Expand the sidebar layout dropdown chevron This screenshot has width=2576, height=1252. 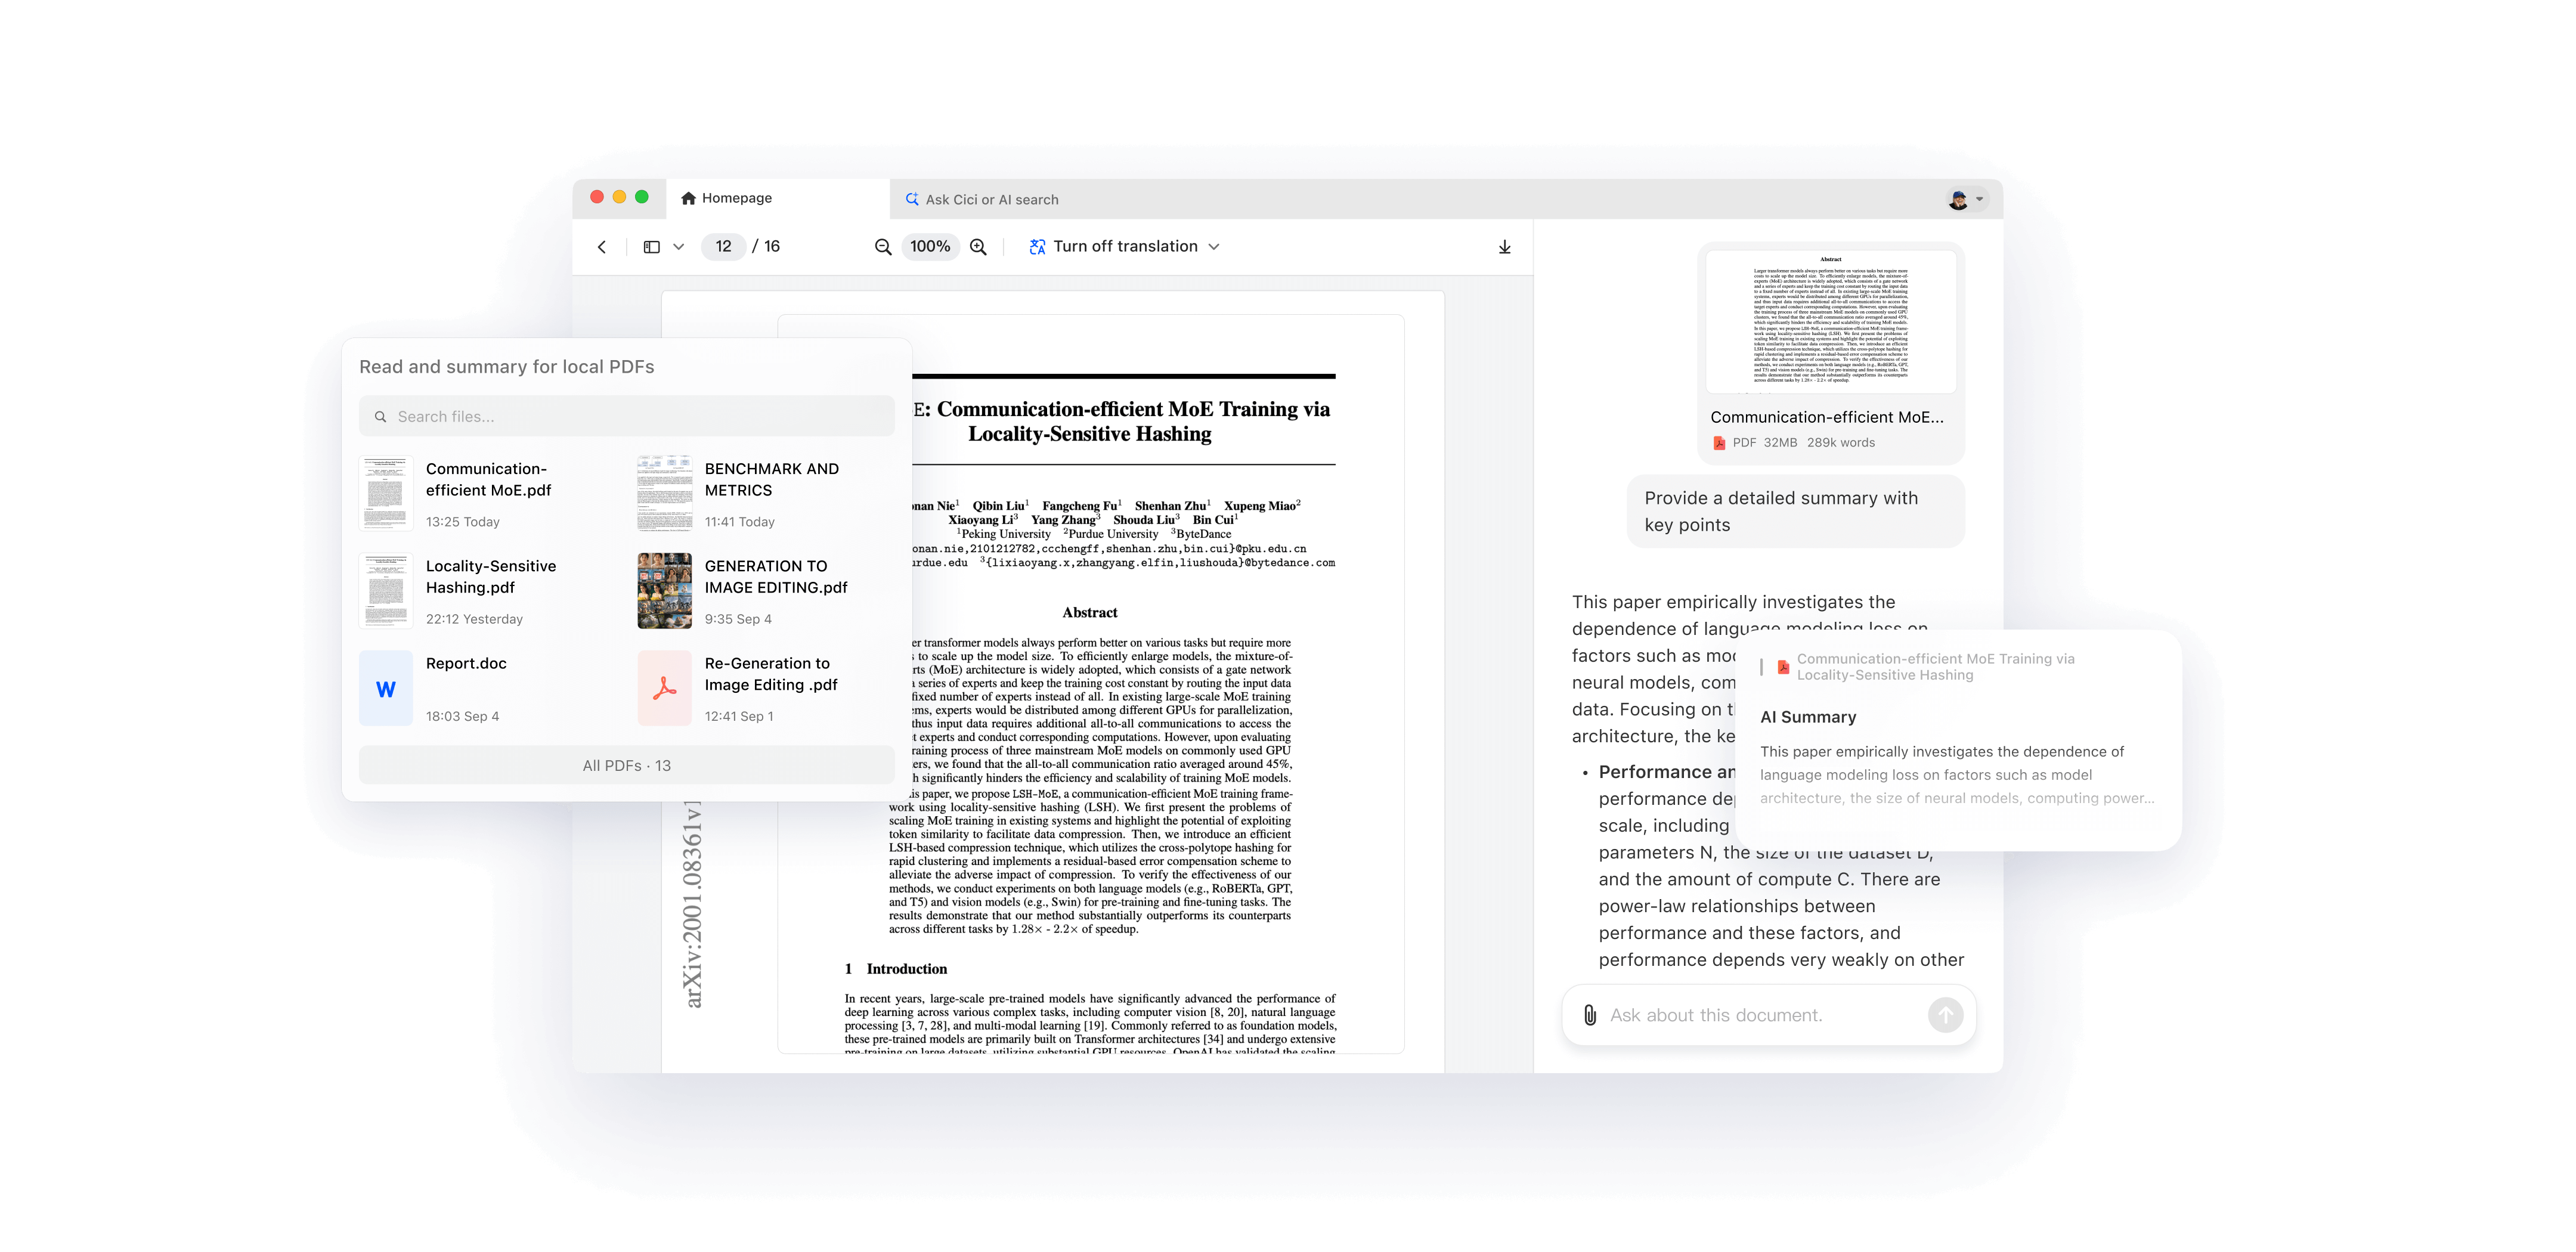(679, 247)
